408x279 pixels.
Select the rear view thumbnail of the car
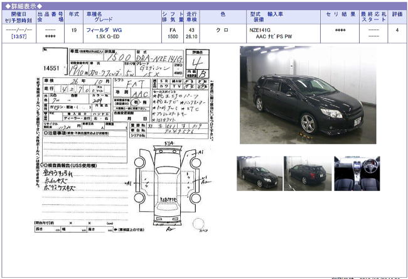coord(308,173)
